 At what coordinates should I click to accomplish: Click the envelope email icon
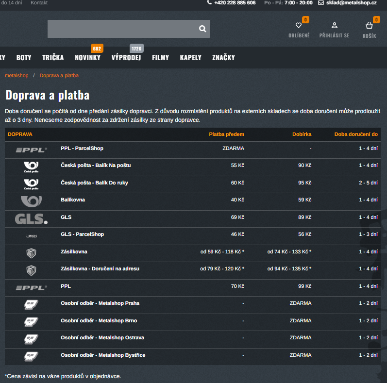point(321,3)
